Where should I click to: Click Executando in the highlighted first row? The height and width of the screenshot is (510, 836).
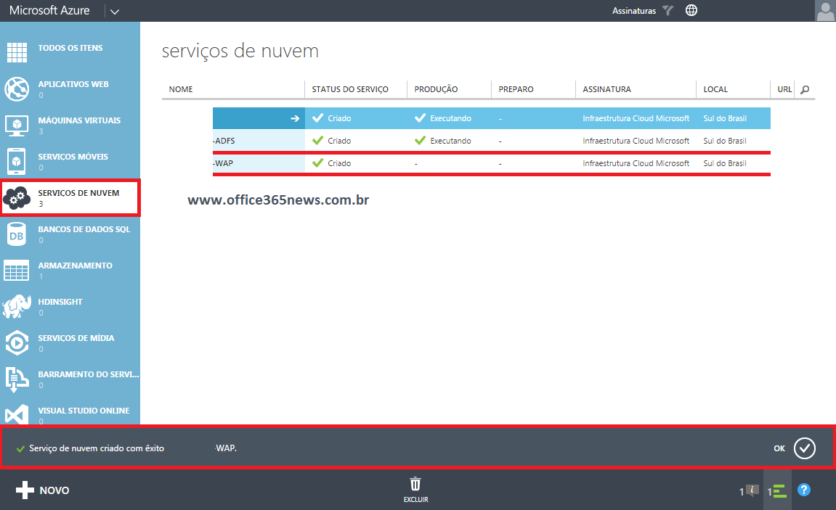(x=450, y=118)
